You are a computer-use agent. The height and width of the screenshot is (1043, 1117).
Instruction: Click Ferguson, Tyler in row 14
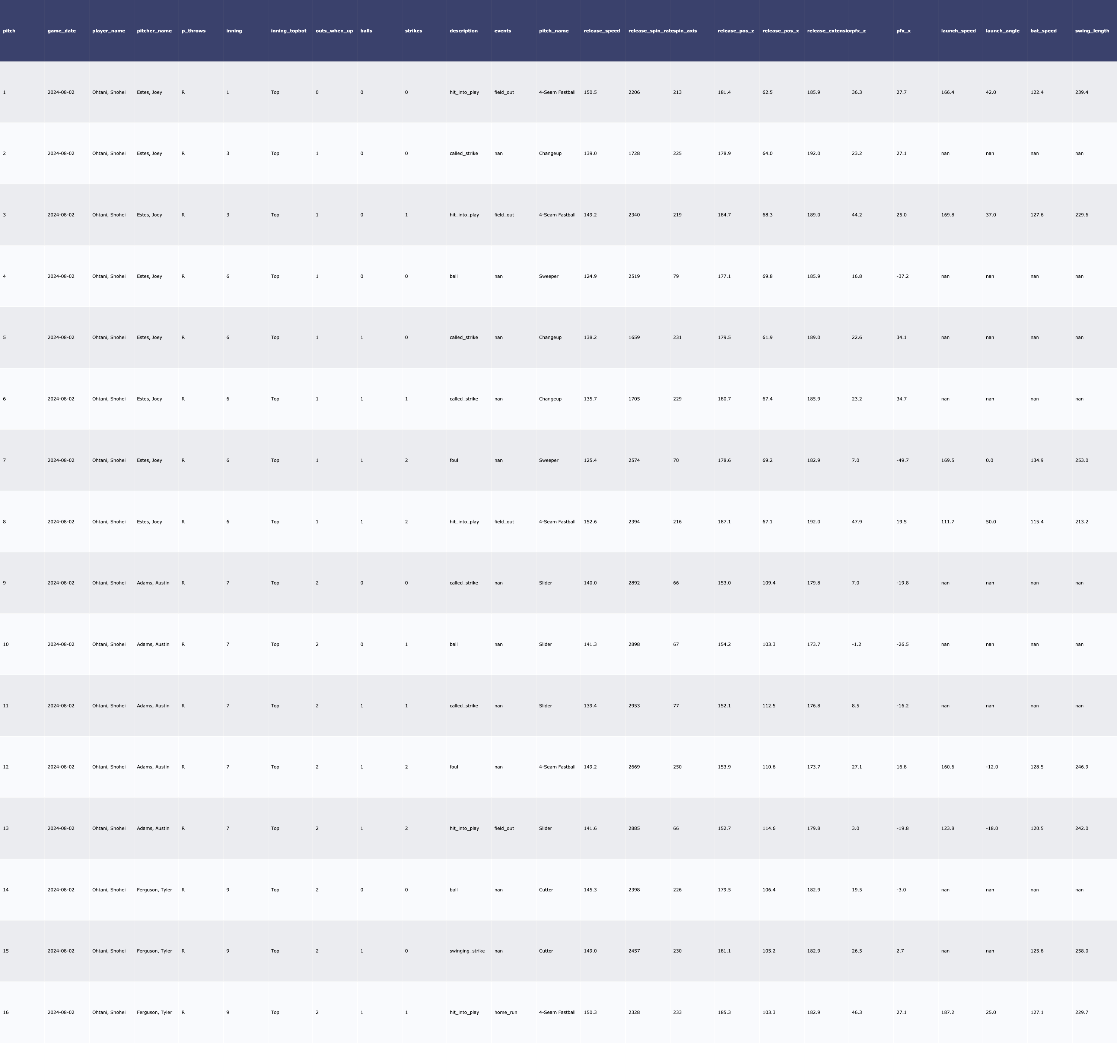tap(154, 890)
